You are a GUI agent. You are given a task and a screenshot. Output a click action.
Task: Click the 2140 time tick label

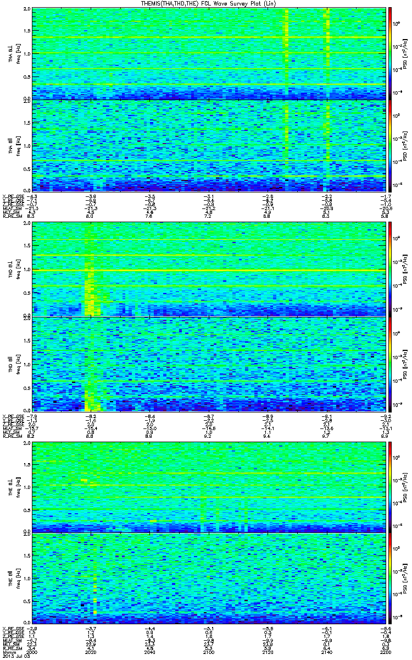(x=327, y=653)
